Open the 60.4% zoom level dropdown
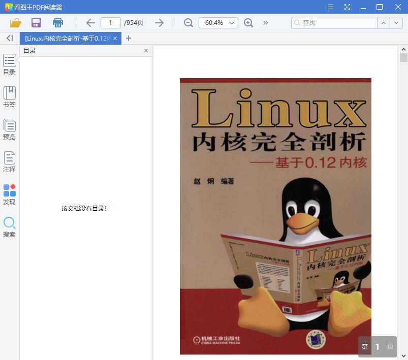The width and height of the screenshot is (408, 360). pos(218,23)
